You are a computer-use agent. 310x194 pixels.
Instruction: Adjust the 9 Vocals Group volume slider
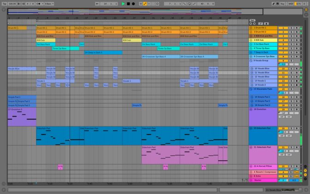click(283, 64)
